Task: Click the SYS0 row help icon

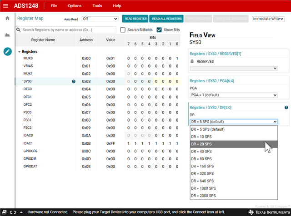Action: point(74,82)
